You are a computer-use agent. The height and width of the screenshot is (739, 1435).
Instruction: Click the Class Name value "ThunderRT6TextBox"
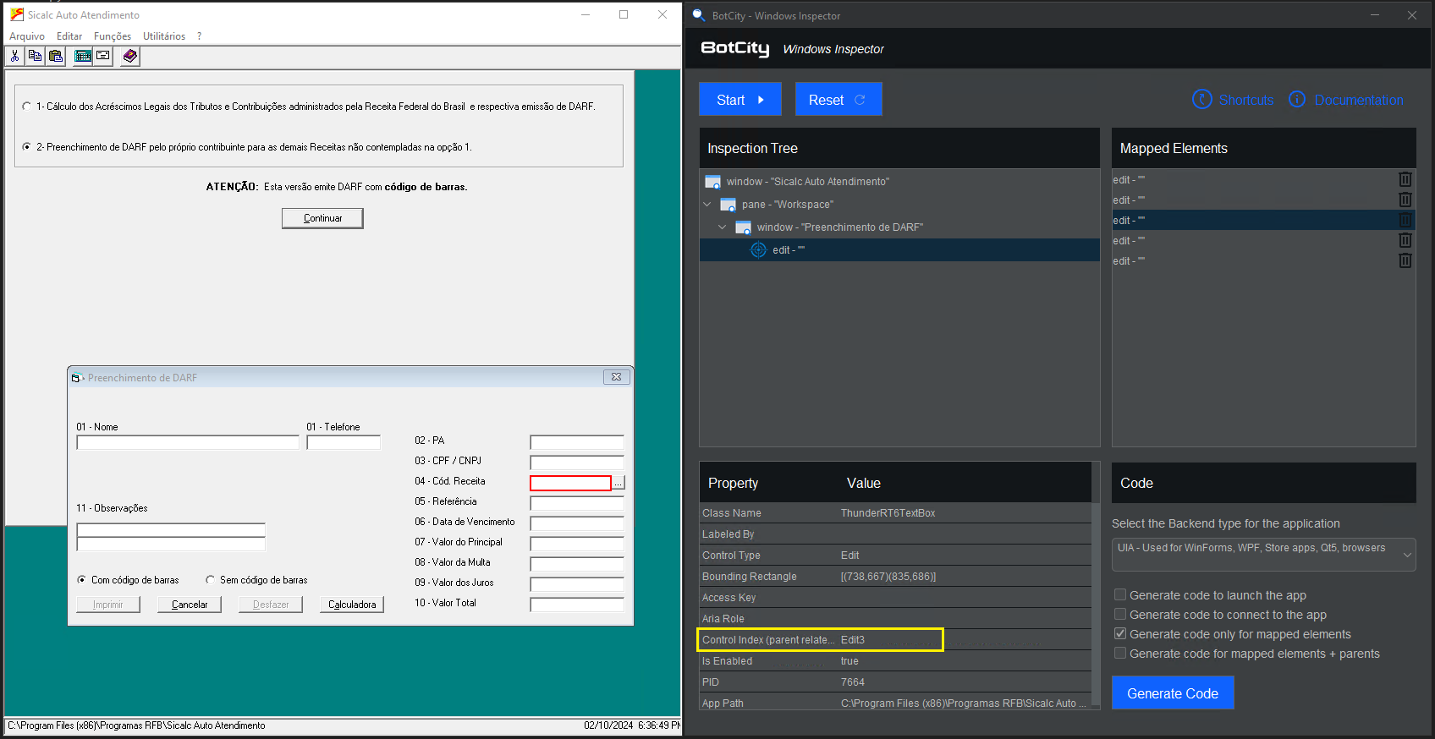click(x=888, y=513)
